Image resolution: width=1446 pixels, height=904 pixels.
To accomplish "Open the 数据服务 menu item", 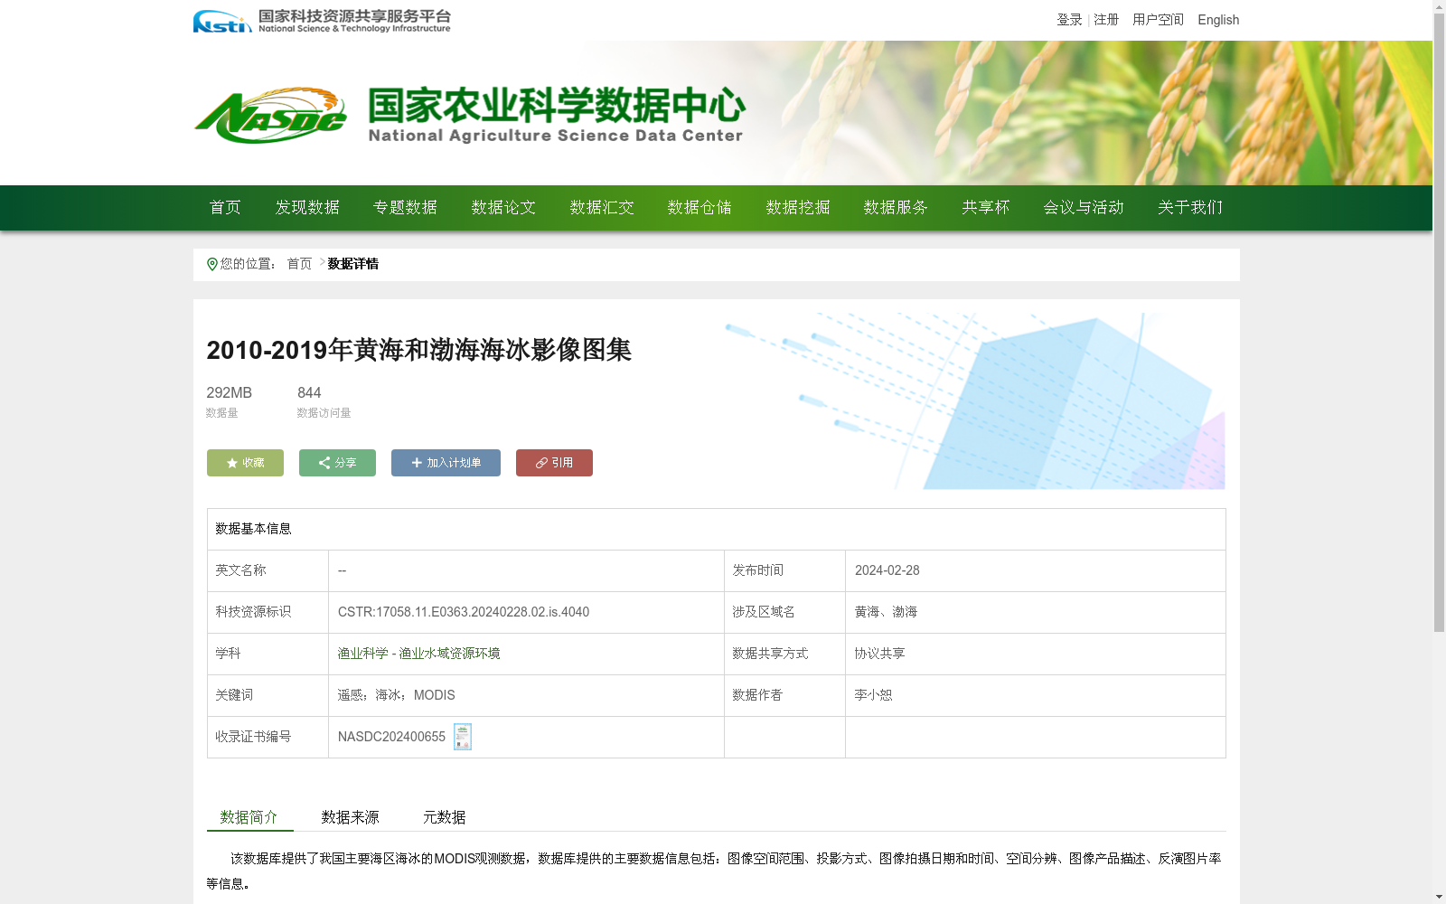I will click(896, 208).
